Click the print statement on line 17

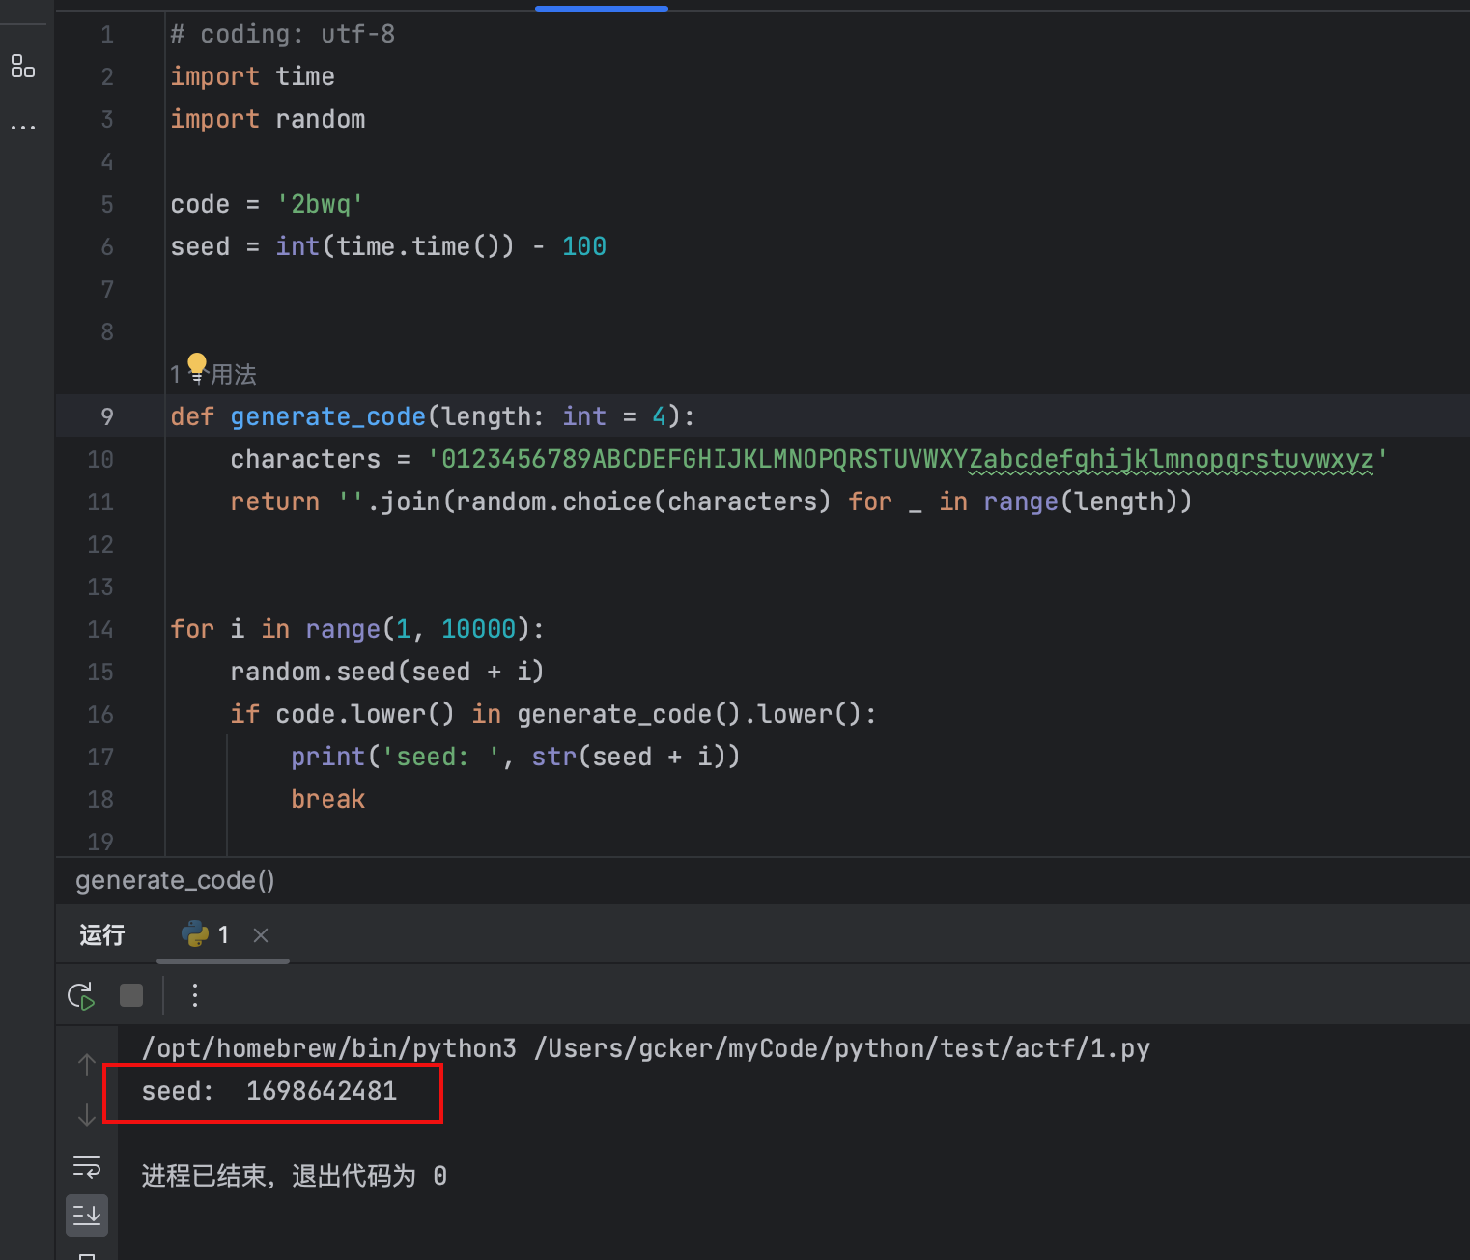tap(516, 757)
